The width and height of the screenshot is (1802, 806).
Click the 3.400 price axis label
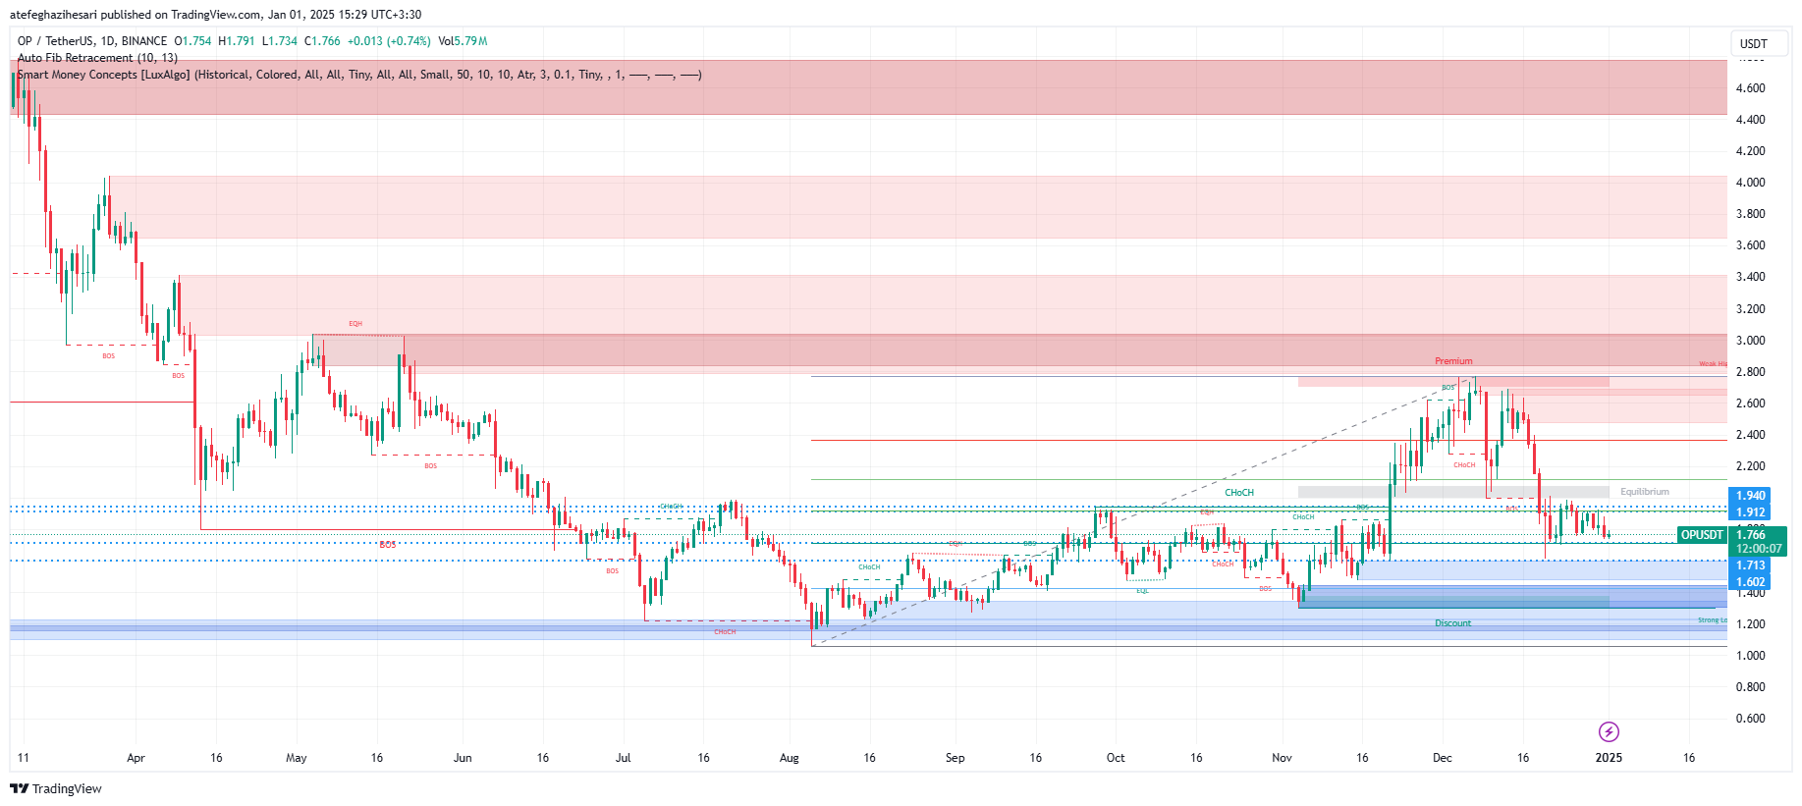click(x=1750, y=277)
